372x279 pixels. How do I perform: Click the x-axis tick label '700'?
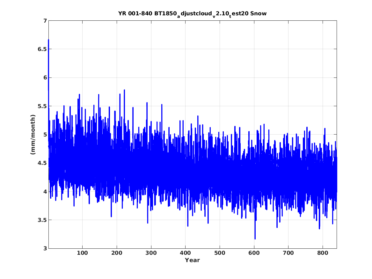288,253
